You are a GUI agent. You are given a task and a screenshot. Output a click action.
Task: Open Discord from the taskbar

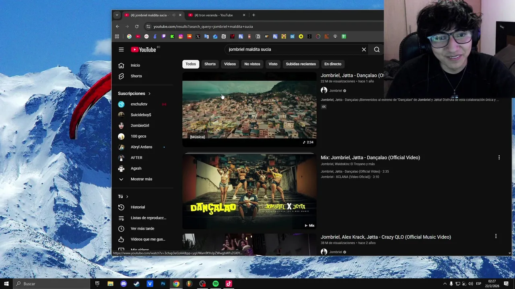click(x=124, y=284)
